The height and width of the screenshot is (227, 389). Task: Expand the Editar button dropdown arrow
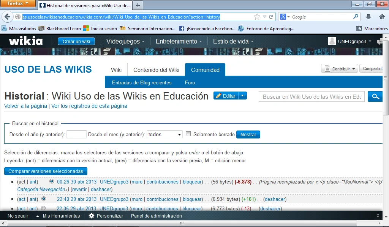click(243, 96)
